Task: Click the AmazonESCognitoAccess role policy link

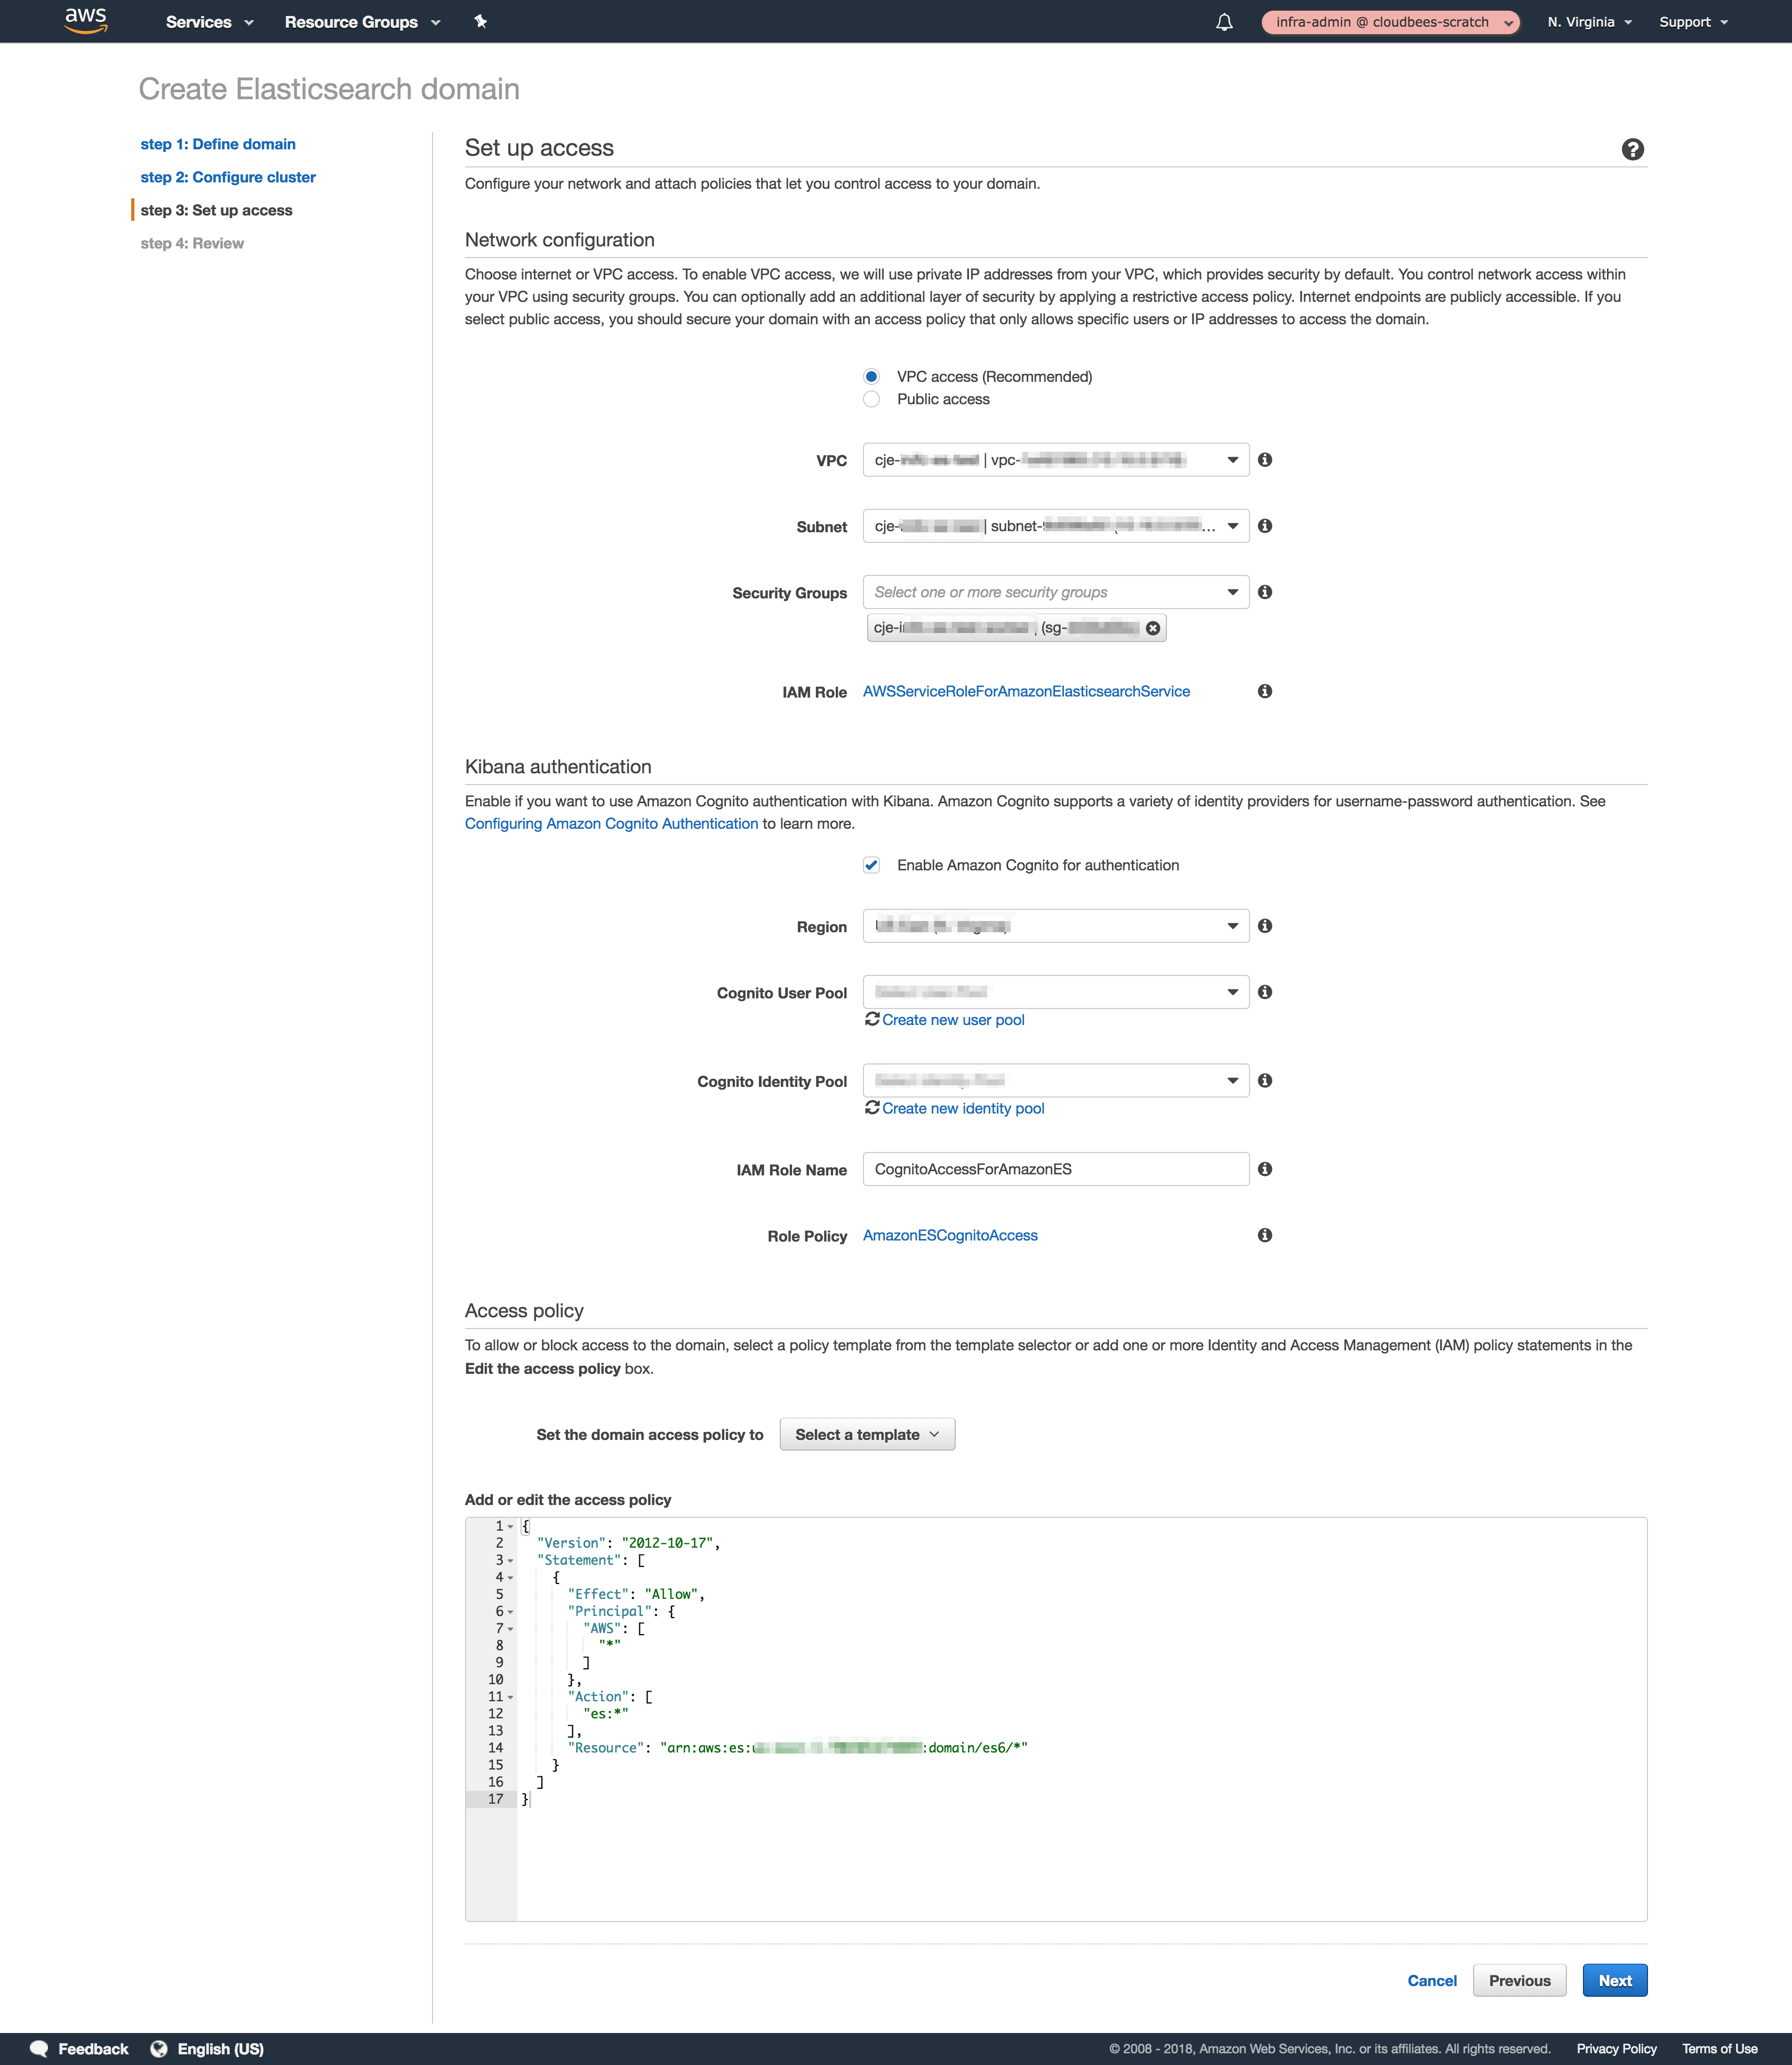Action: tap(950, 1235)
